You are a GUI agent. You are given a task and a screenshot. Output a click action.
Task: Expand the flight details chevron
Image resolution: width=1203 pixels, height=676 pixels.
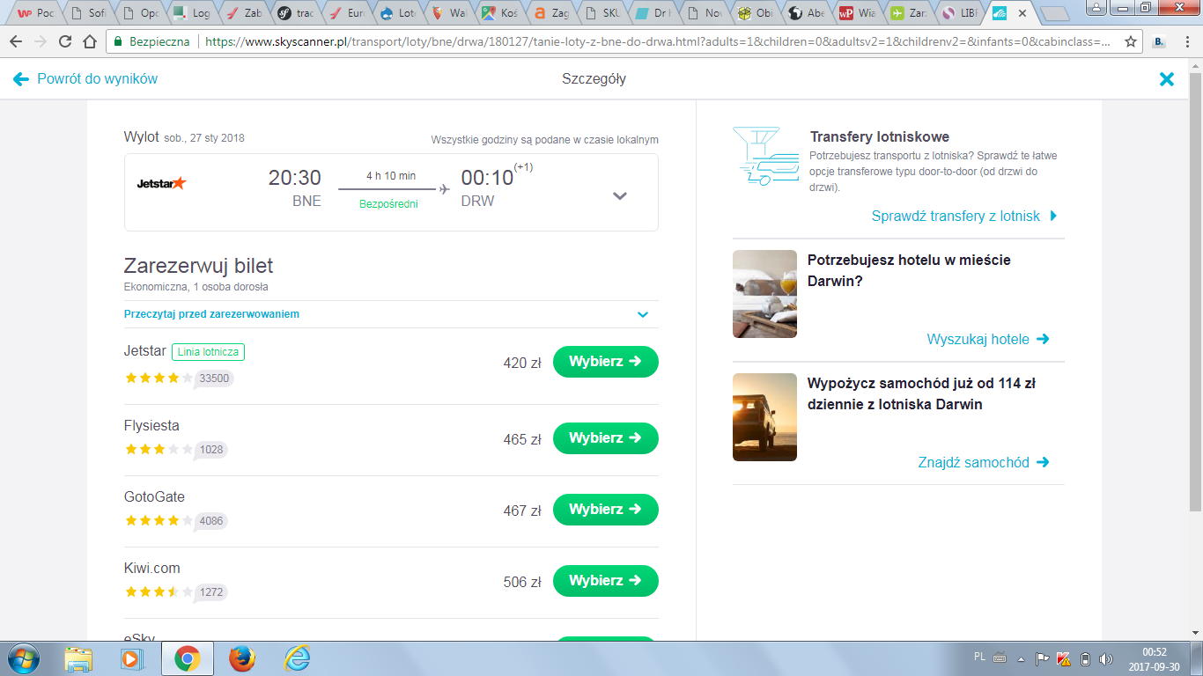pyautogui.click(x=620, y=196)
